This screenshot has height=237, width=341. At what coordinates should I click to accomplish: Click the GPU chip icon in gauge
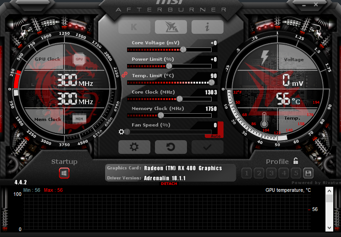tap(79, 59)
